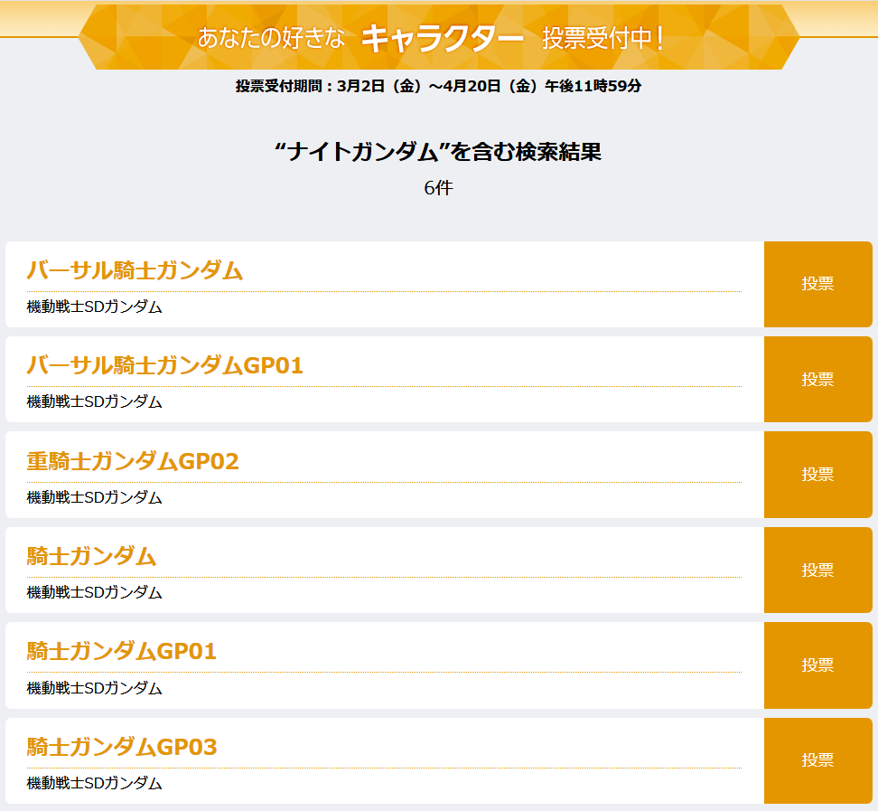Screen dimensions: 878x811
Task: Click the 投票受付期間 date line
Action: 438,87
